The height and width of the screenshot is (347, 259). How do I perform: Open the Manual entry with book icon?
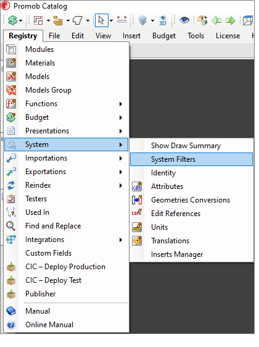(67, 311)
